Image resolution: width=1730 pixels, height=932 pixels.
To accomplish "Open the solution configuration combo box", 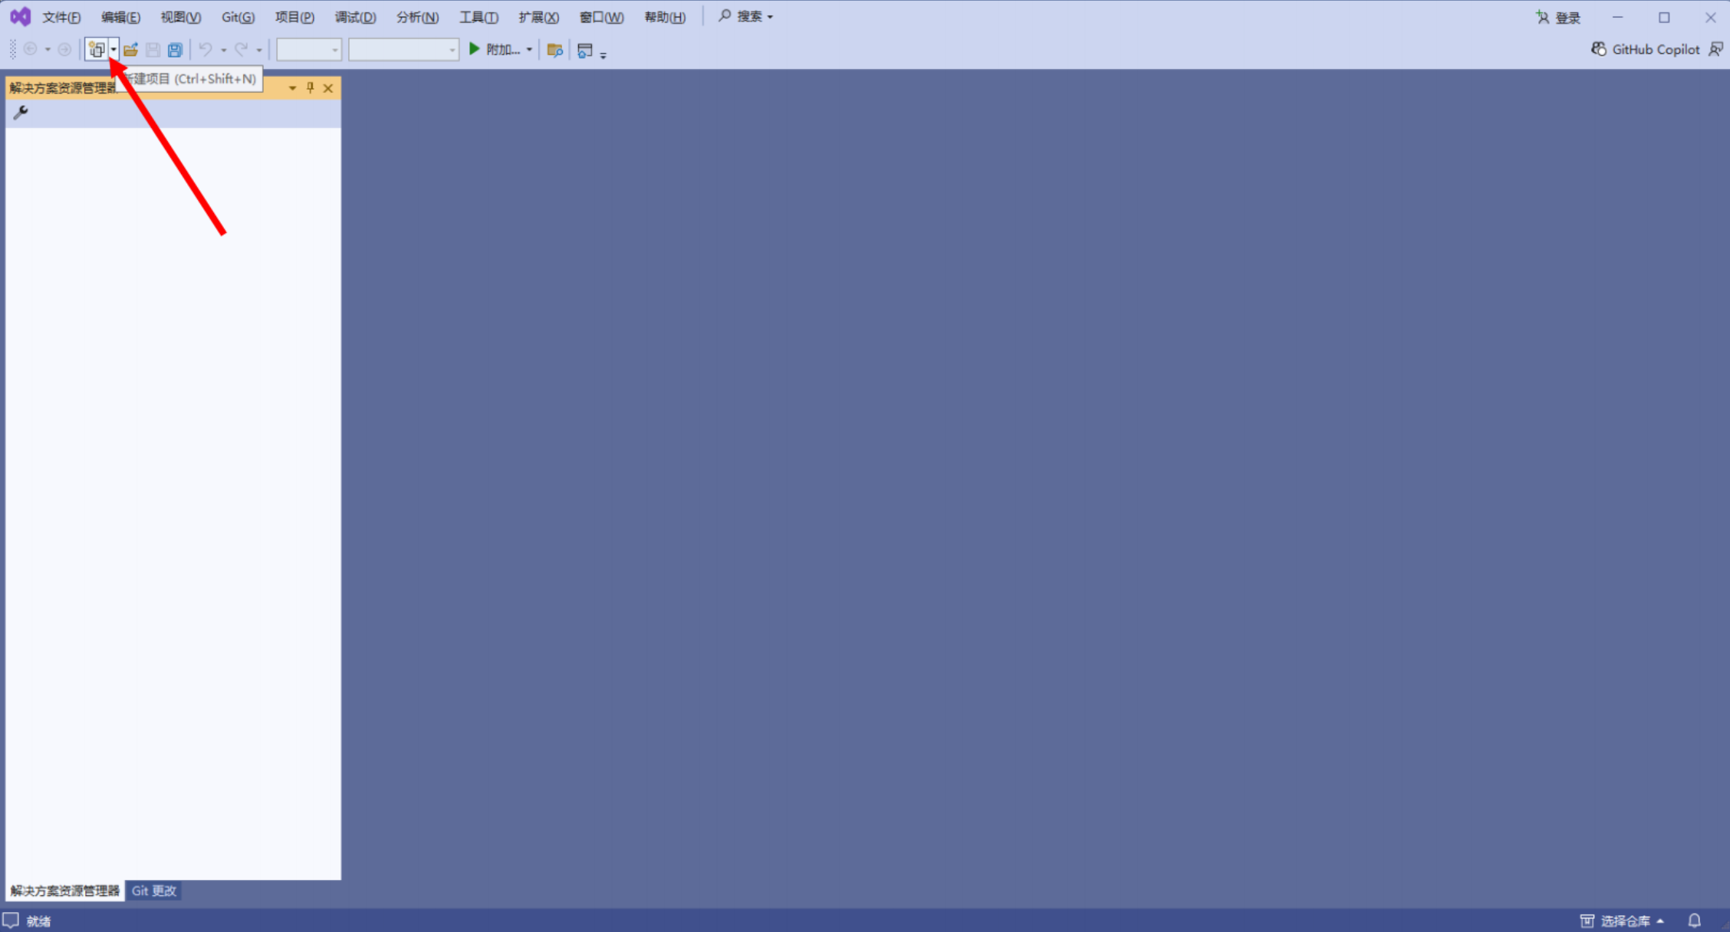I will pyautogui.click(x=308, y=50).
